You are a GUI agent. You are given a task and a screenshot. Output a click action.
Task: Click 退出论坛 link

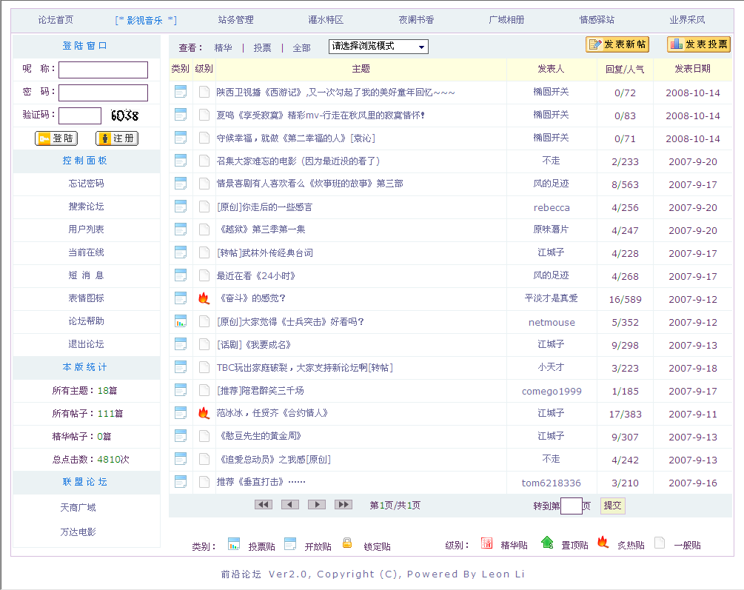(86, 343)
